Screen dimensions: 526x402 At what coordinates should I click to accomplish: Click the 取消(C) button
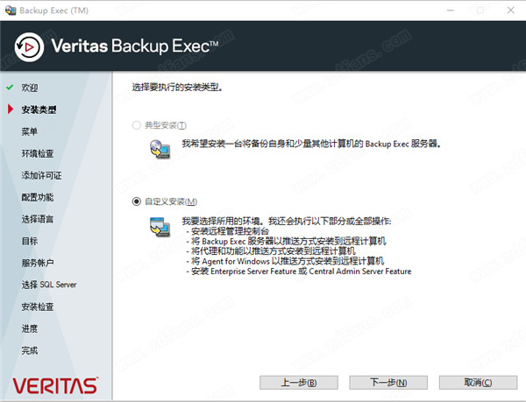point(478,382)
